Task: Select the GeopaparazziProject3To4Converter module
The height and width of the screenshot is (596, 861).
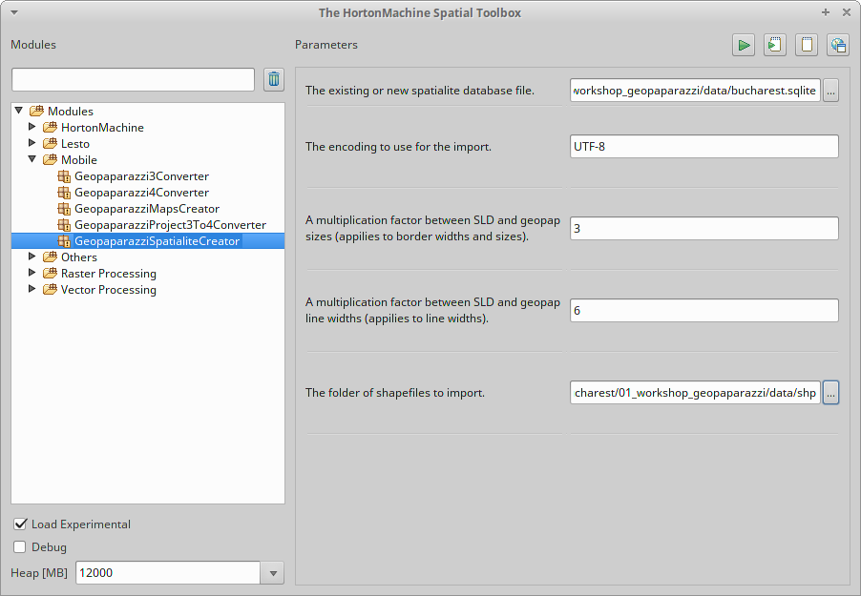Action: point(170,225)
